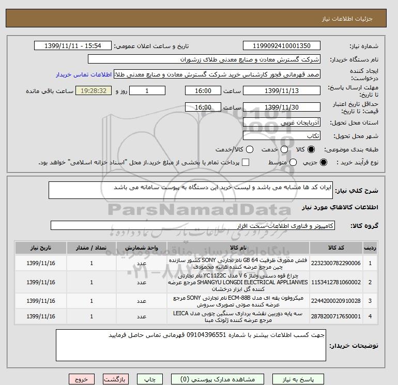Select the کالا/خدمت radio button
This screenshot has width=398, height=385.
pos(250,149)
